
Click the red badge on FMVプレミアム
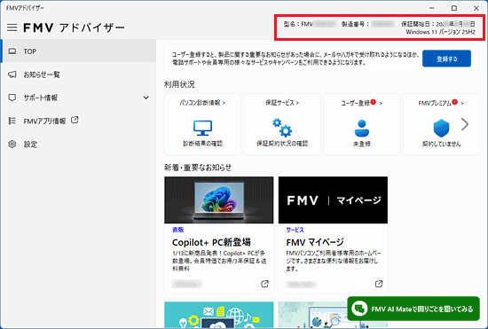[454, 102]
